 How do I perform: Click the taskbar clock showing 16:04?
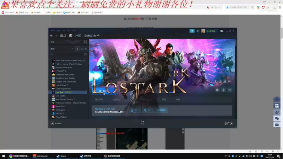coord(270,156)
